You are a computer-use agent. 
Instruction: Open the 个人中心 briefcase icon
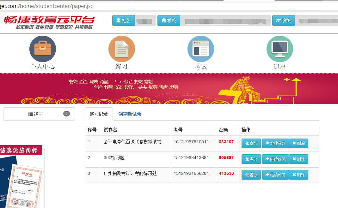43,49
